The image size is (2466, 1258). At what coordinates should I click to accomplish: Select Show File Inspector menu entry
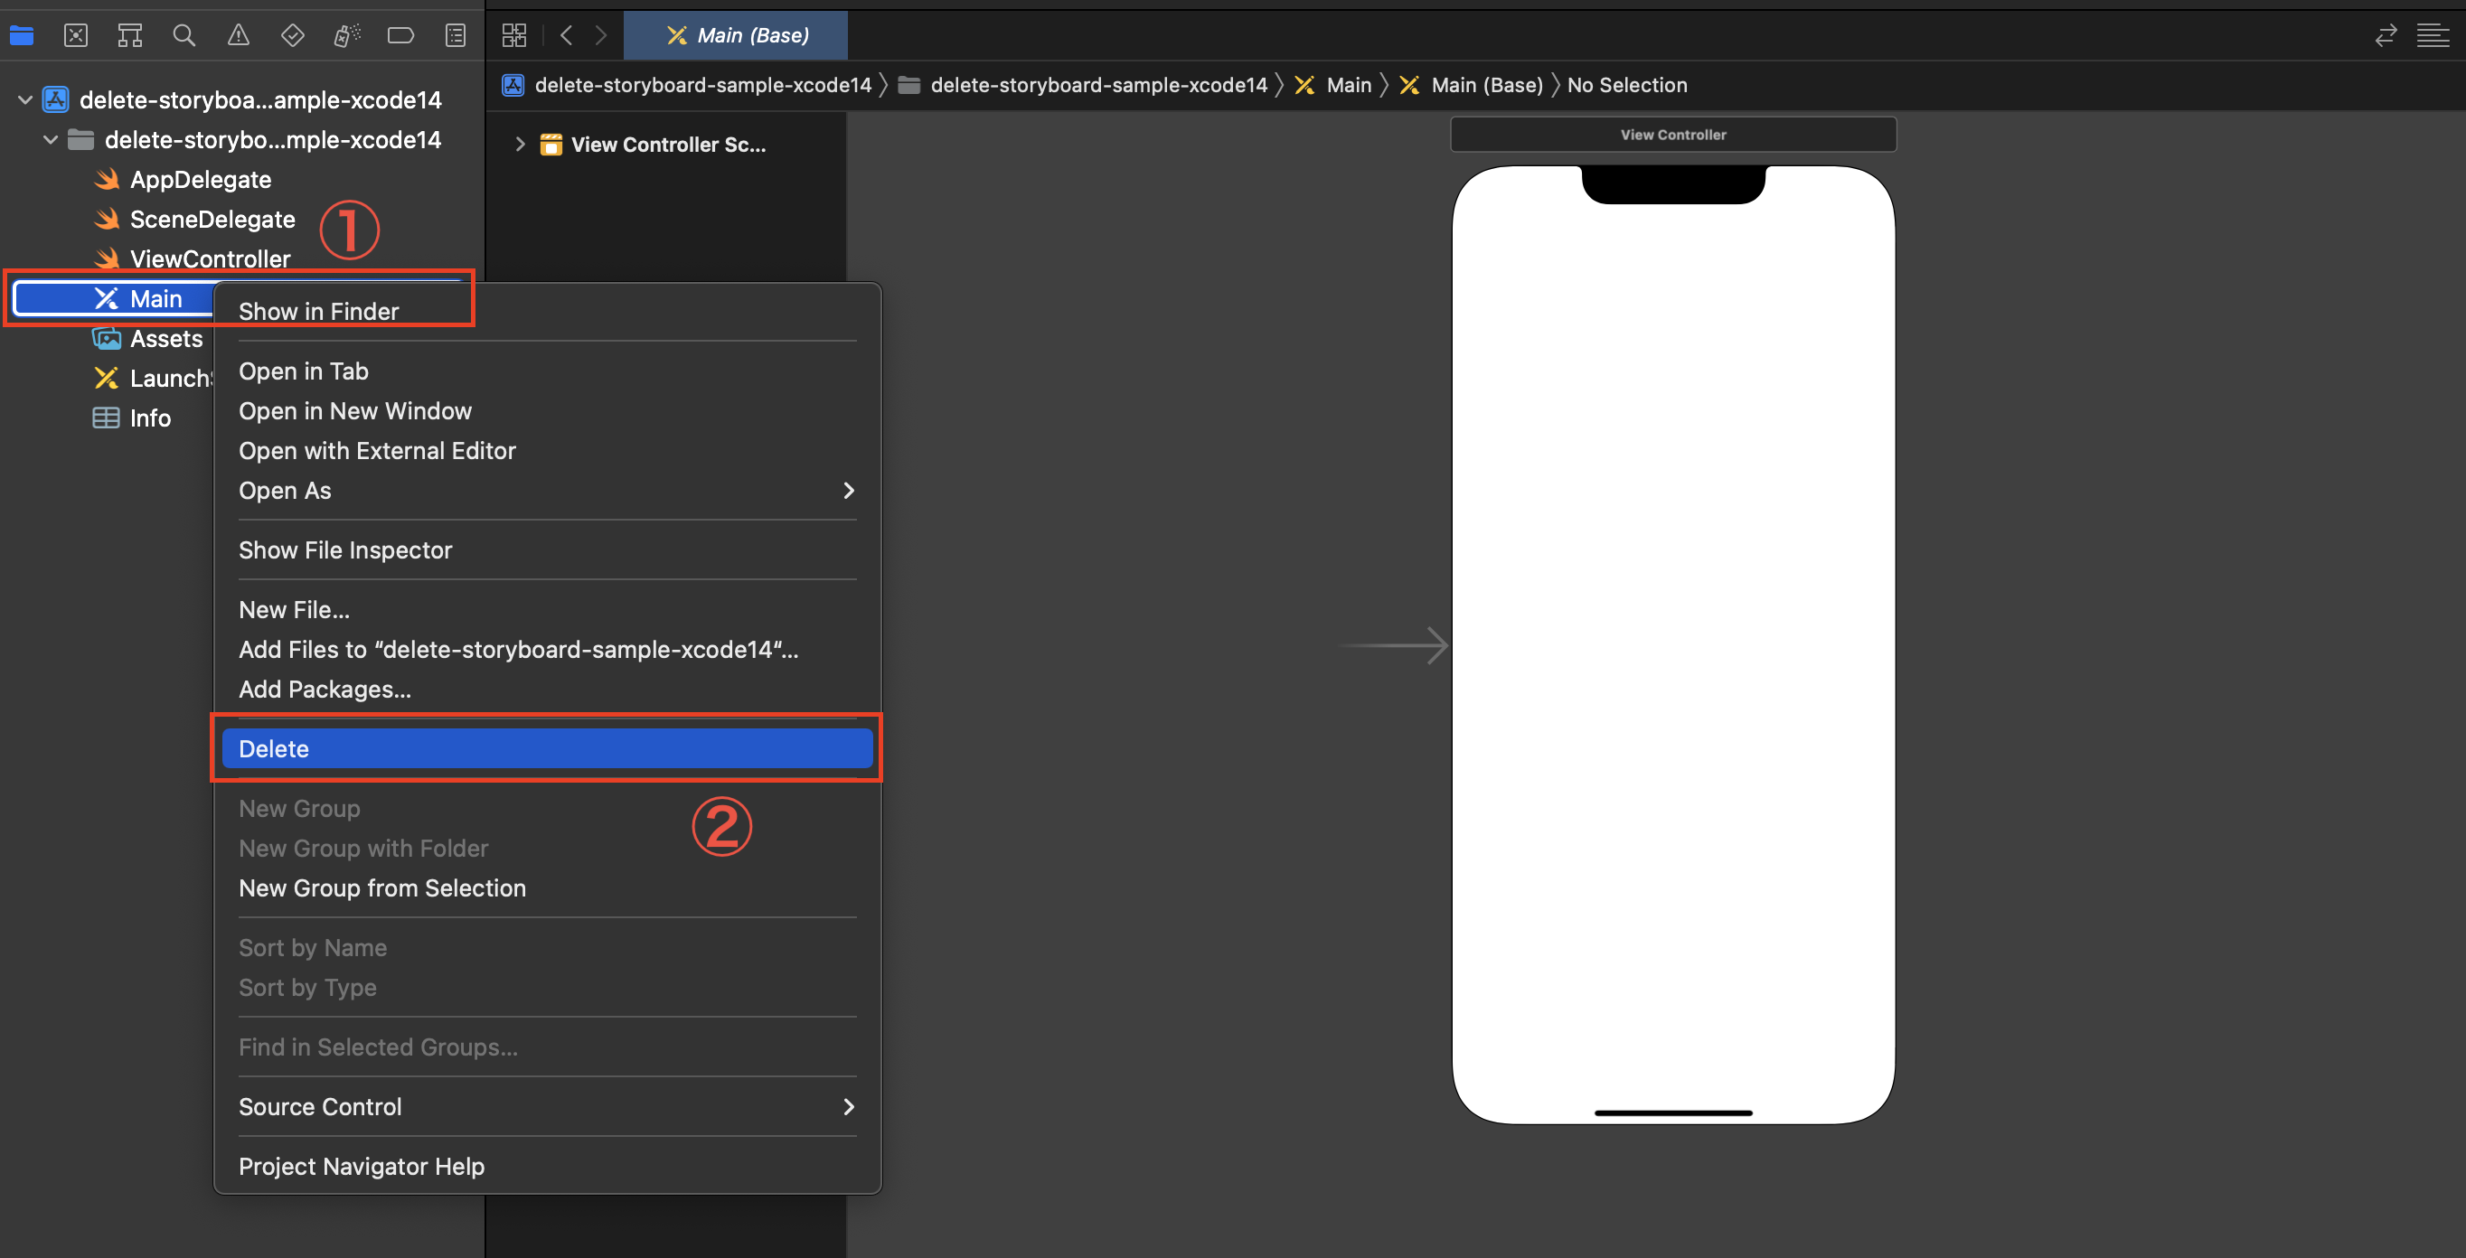344,549
